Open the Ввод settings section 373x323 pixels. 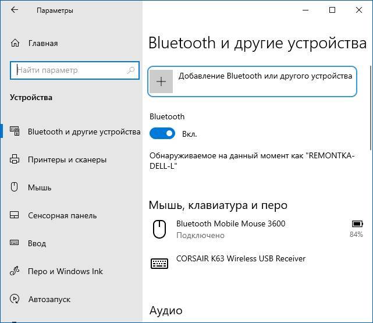pyautogui.click(x=72, y=243)
